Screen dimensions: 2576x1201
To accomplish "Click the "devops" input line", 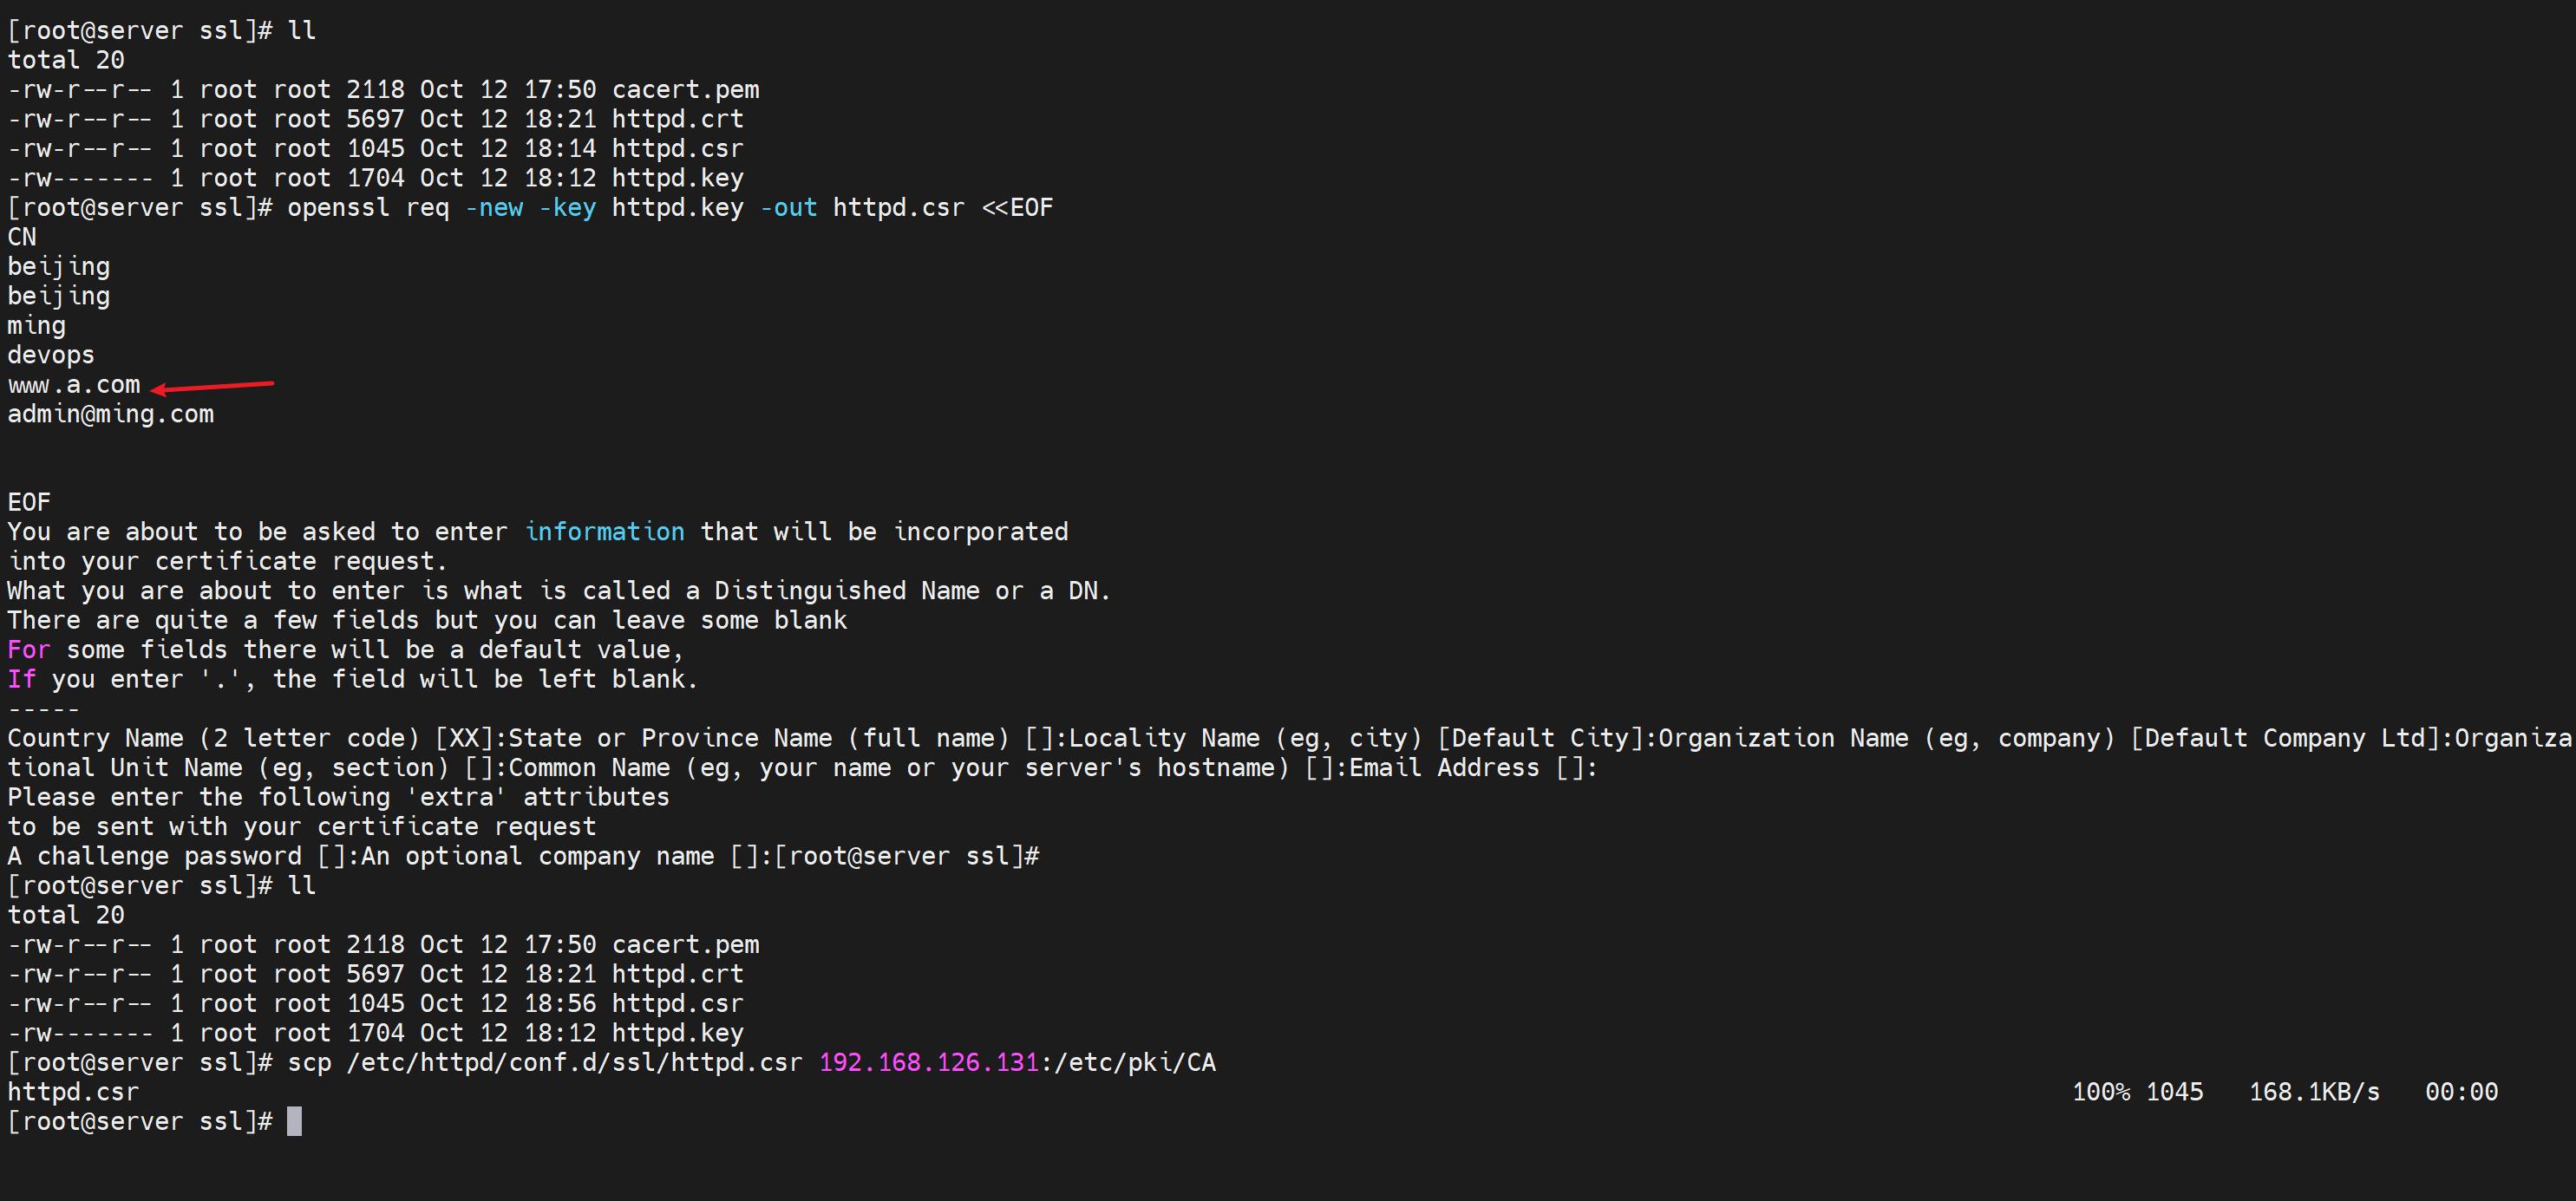I will [51, 355].
